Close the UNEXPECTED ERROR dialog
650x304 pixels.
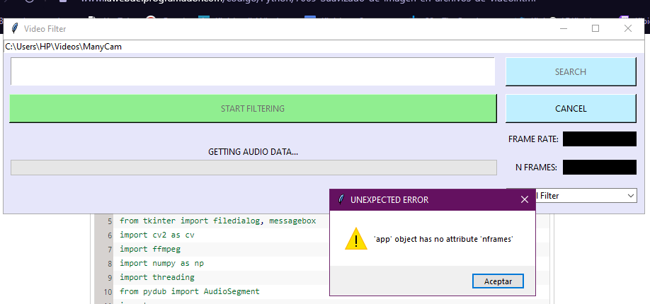coord(525,199)
